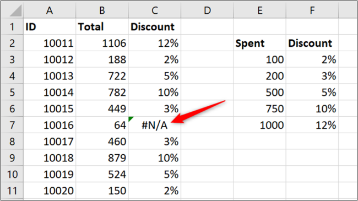Select cell containing total 722
Viewport: 358px width, 201px height.
coord(102,76)
